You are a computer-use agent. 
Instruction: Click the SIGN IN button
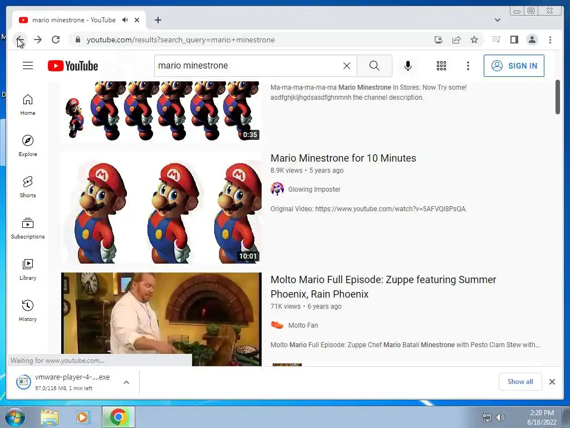click(x=514, y=66)
